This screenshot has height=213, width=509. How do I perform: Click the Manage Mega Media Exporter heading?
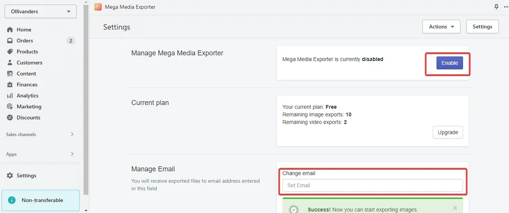[x=177, y=53]
